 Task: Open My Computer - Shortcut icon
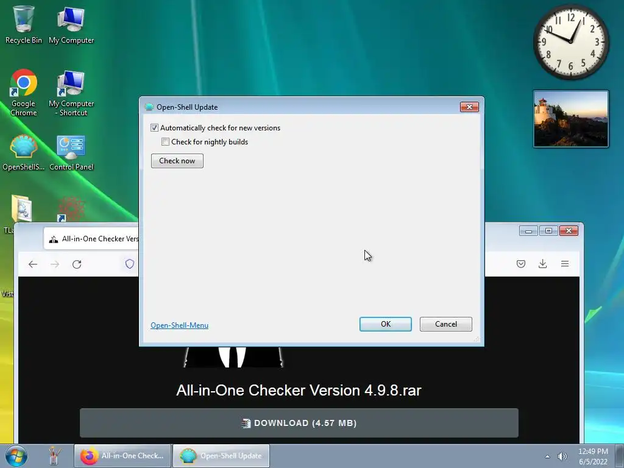pyautogui.click(x=71, y=93)
